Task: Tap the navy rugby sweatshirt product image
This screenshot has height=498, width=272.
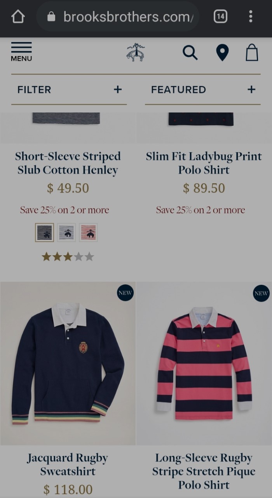Action: point(68,363)
